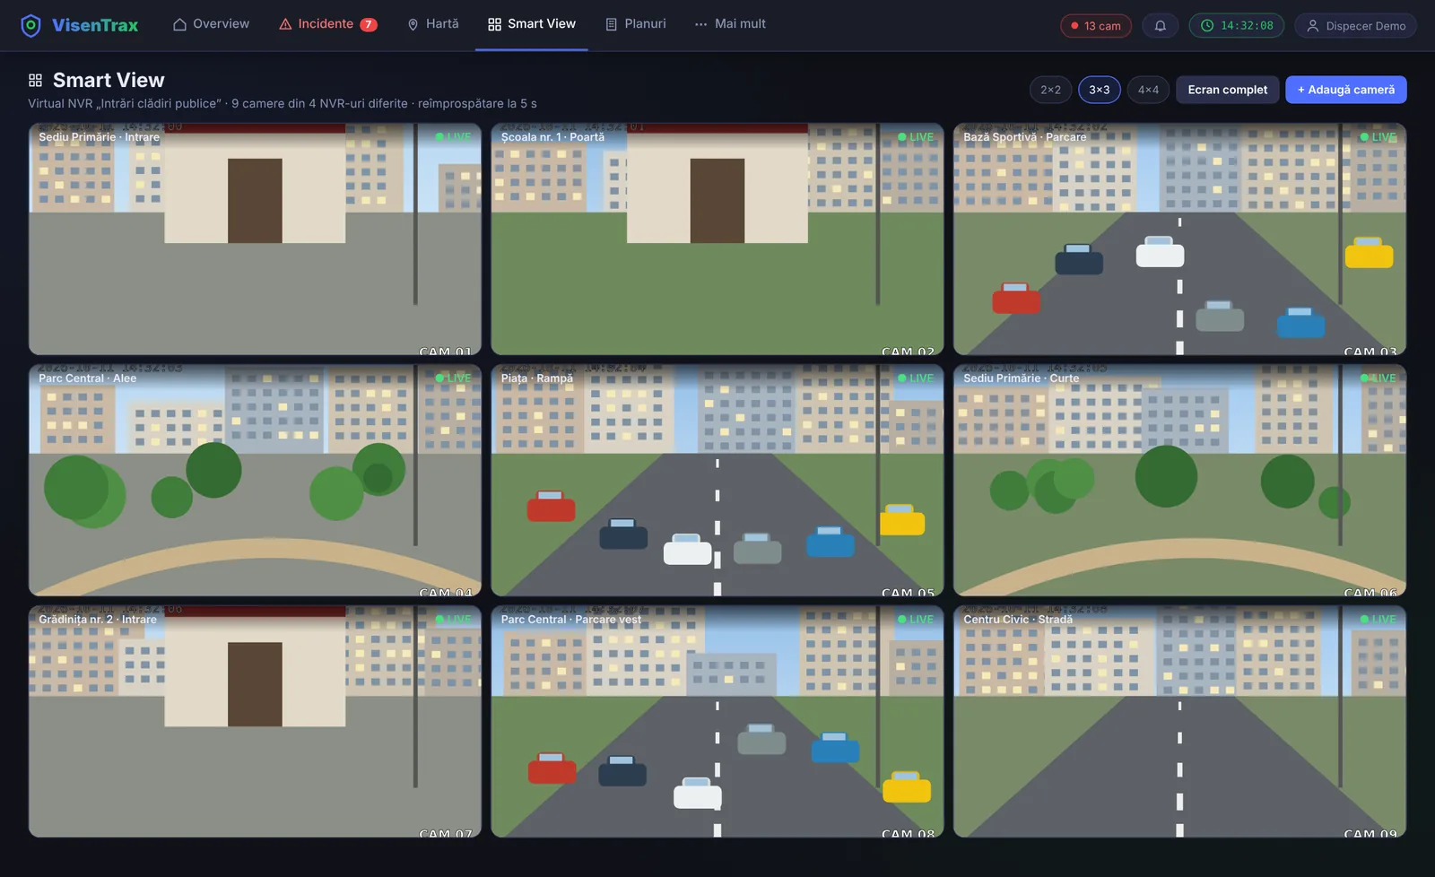Go to the Overview tab
The height and width of the screenshot is (877, 1435).
pos(212,24)
